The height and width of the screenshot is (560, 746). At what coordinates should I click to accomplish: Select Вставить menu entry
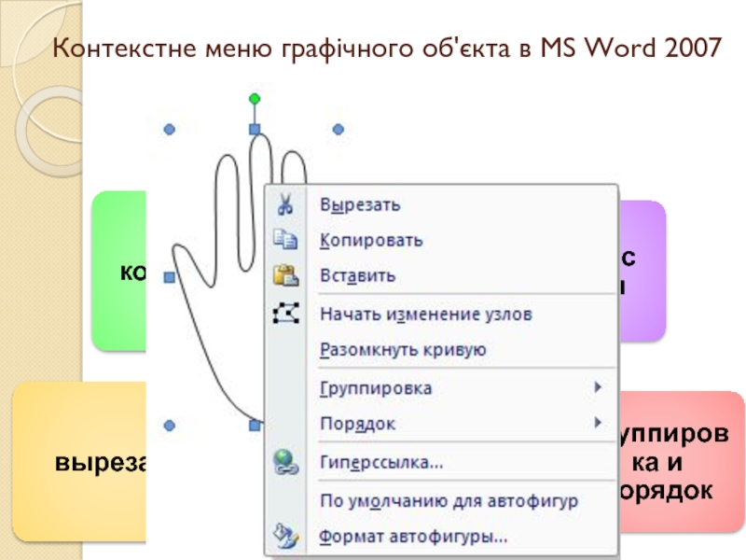(x=357, y=276)
